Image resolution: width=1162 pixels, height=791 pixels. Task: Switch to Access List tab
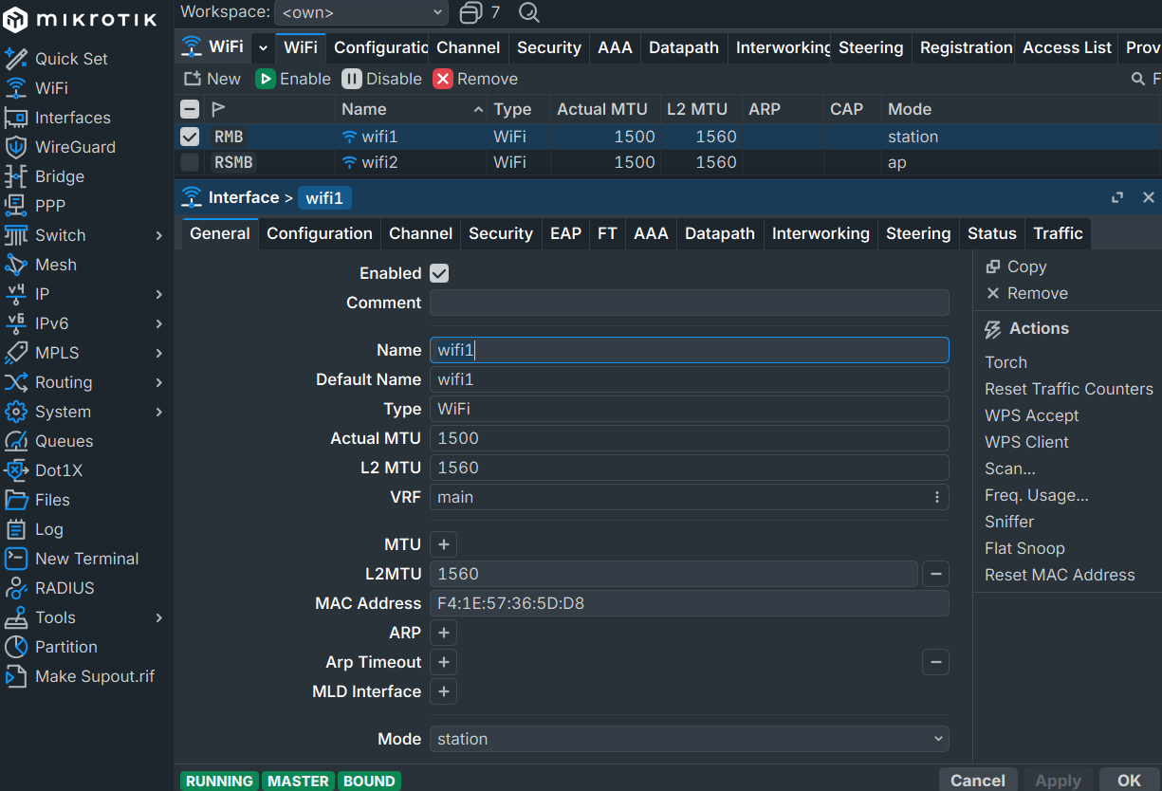click(x=1067, y=47)
